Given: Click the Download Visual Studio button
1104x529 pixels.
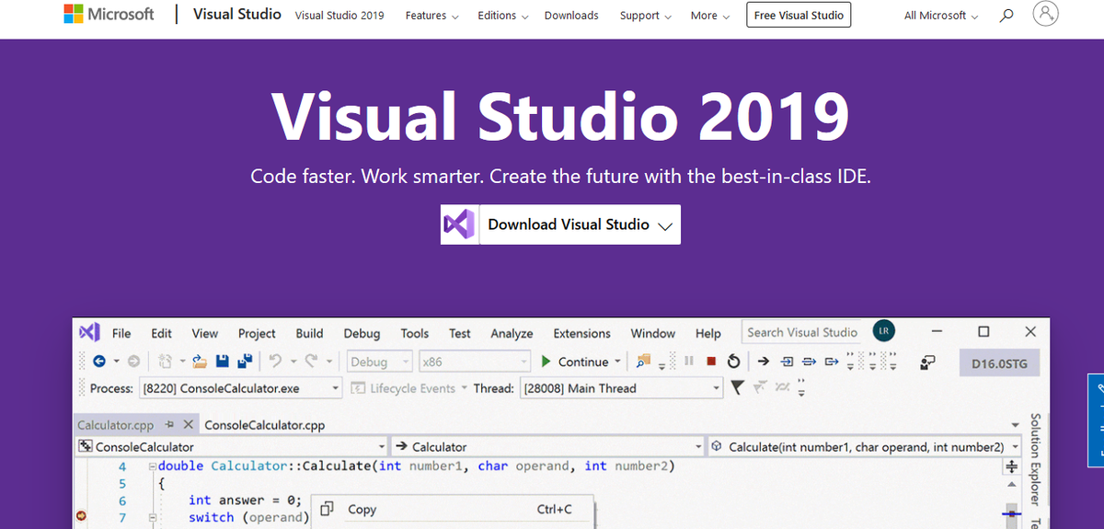Looking at the screenshot, I should click(x=560, y=224).
